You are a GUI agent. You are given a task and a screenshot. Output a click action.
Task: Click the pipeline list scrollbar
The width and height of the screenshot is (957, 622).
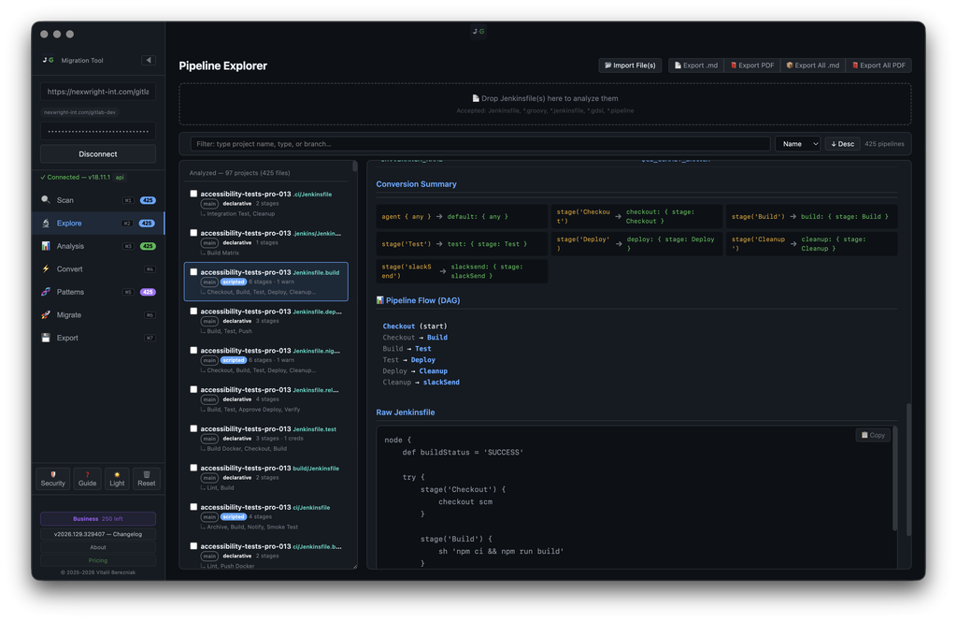(x=354, y=166)
